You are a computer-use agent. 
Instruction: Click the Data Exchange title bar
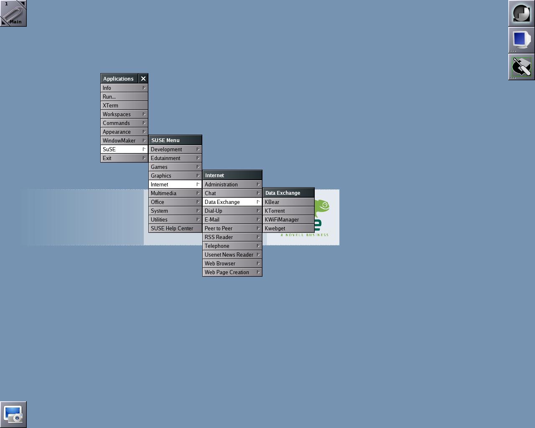[x=288, y=193]
